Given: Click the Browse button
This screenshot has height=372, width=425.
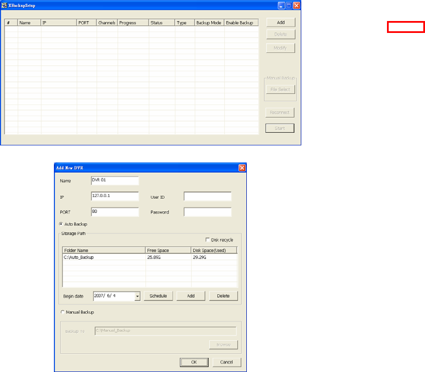Looking at the screenshot, I should click(x=224, y=345).
